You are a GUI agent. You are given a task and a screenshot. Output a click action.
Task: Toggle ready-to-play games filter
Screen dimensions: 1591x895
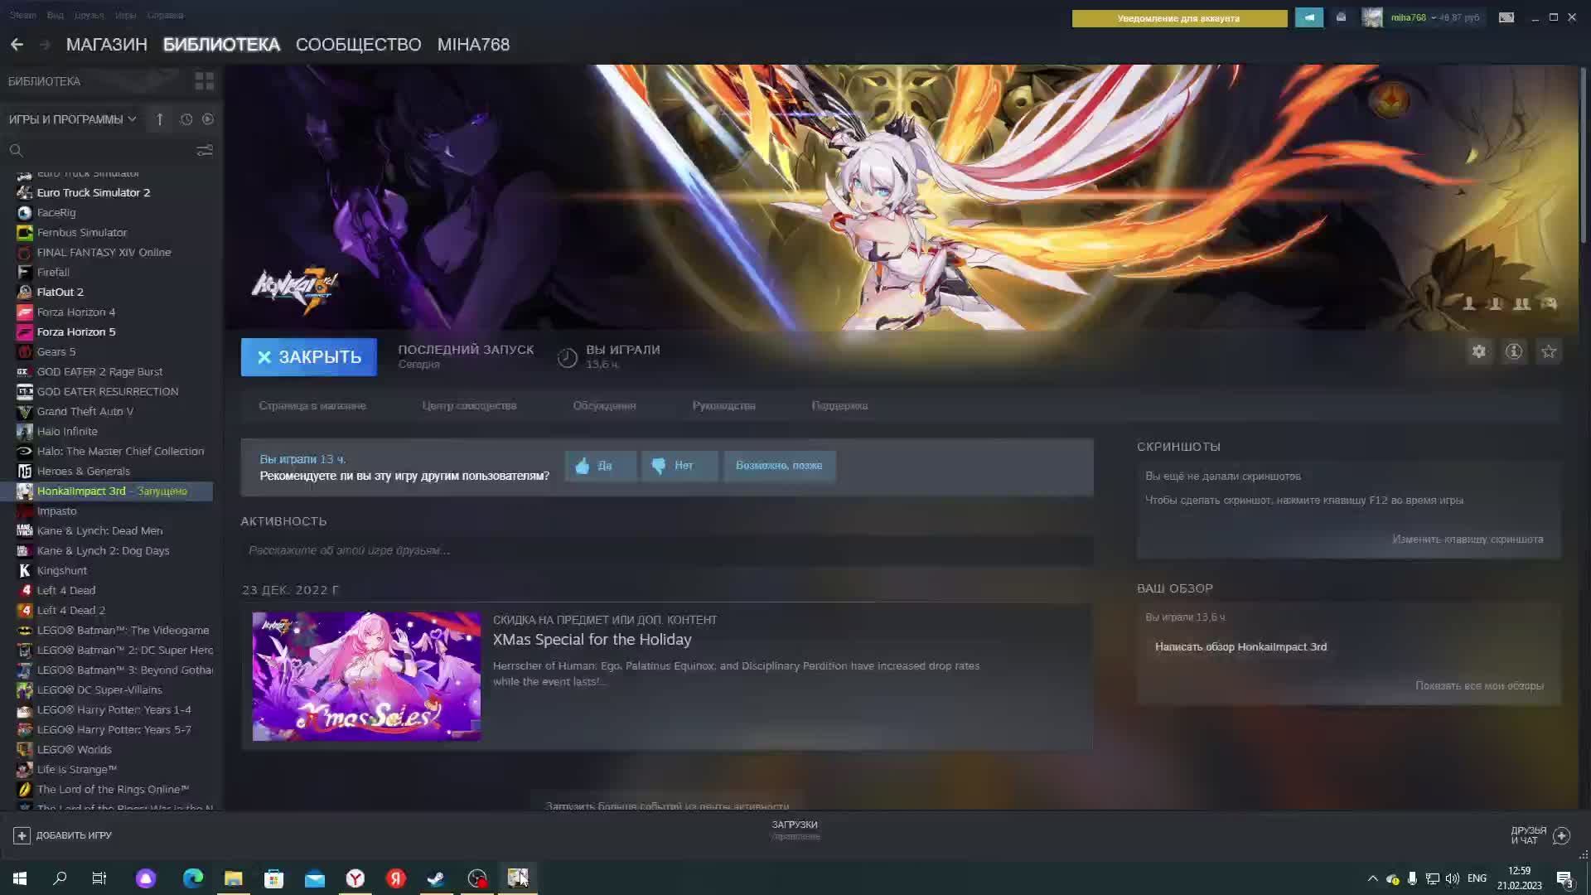click(x=208, y=119)
